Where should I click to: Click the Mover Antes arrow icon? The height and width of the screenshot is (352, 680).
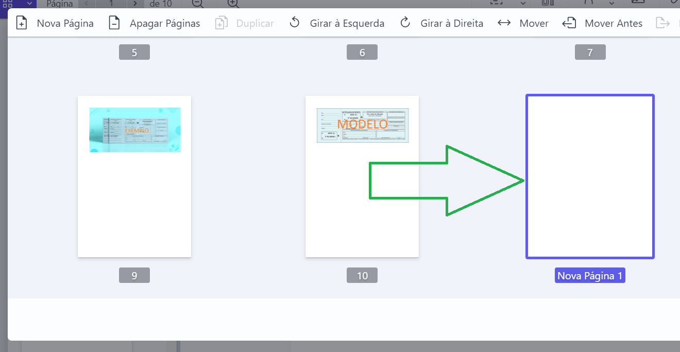(569, 23)
